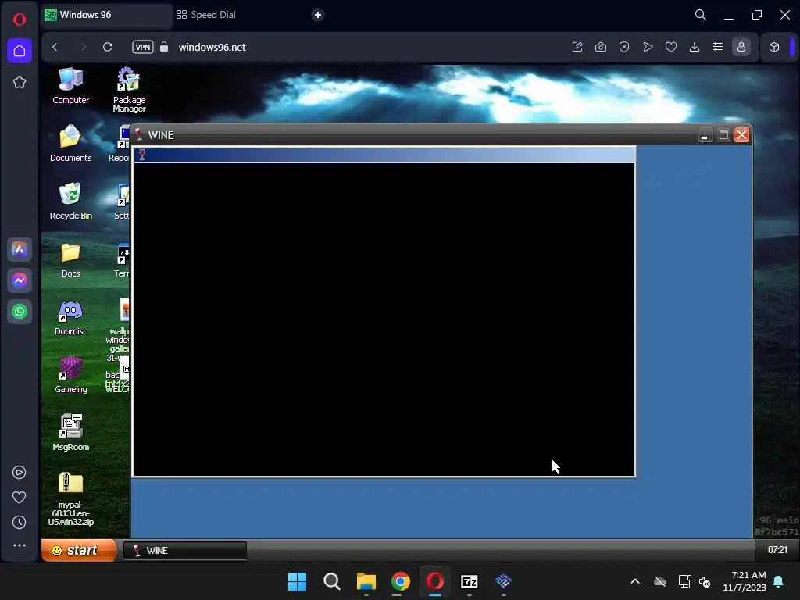The width and height of the screenshot is (800, 600).
Task: Open Messenger in the Opera sidebar
Action: pos(20,280)
